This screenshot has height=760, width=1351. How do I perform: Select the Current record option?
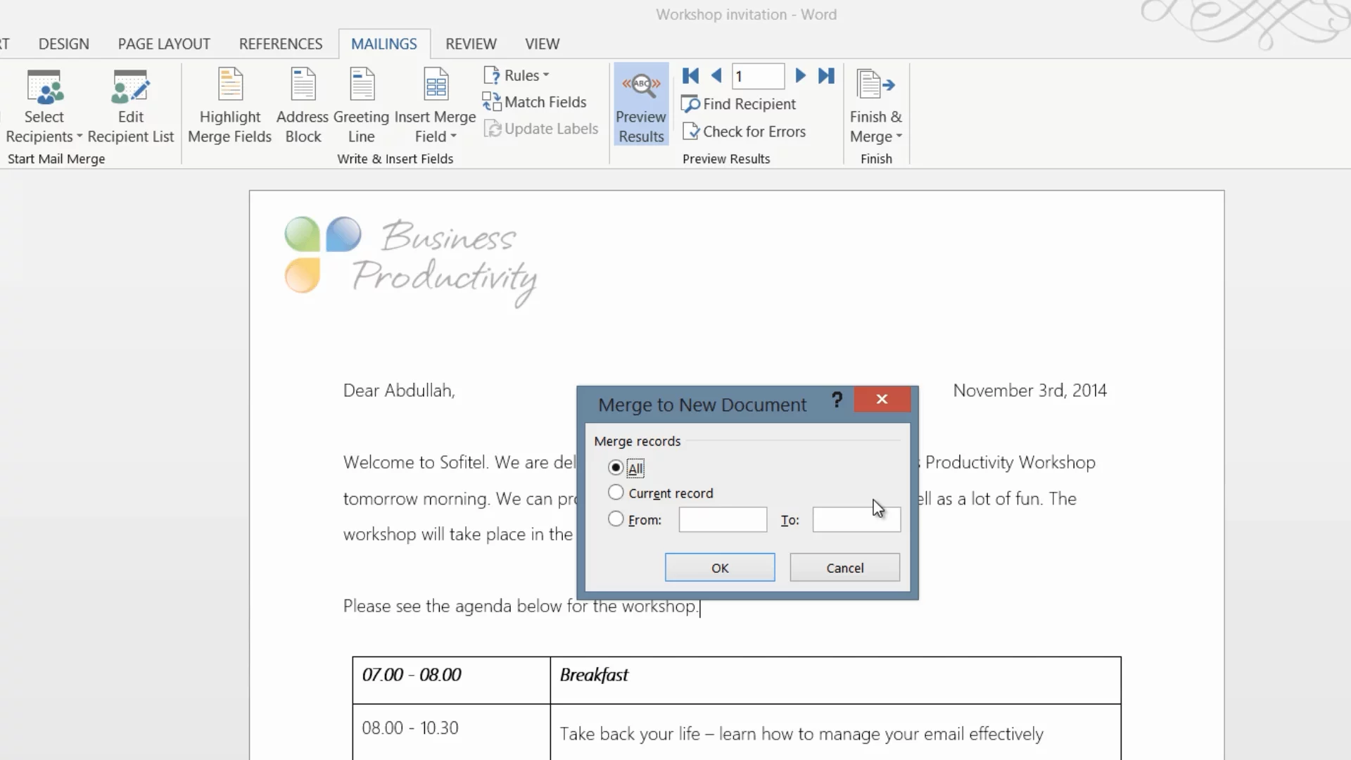616,493
